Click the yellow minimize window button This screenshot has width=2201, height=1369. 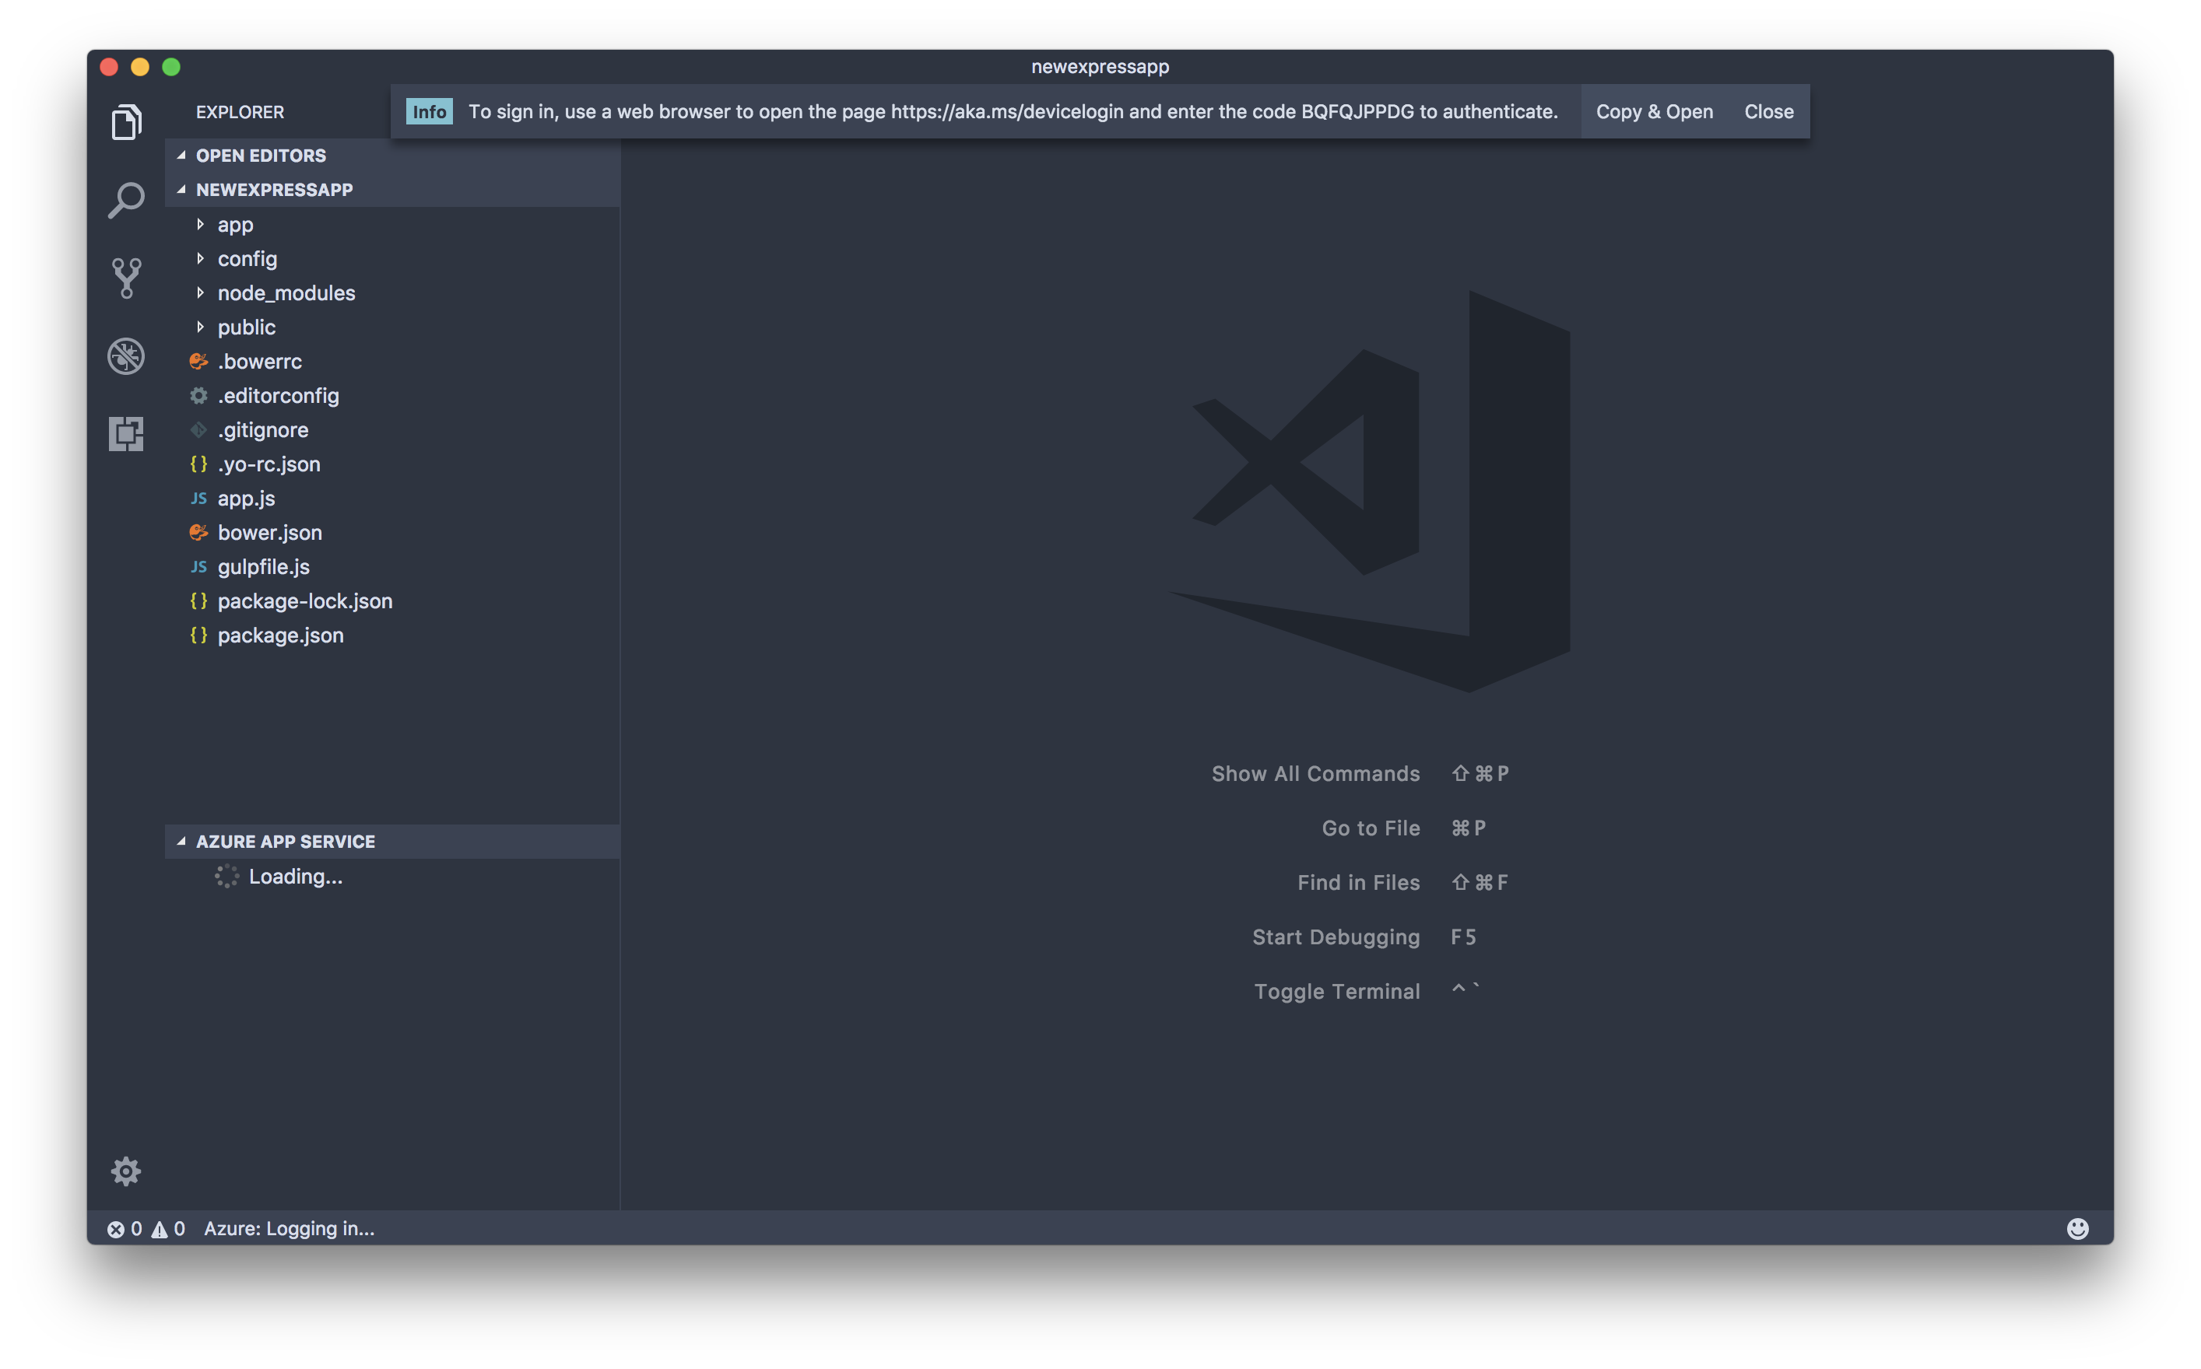pyautogui.click(x=139, y=66)
